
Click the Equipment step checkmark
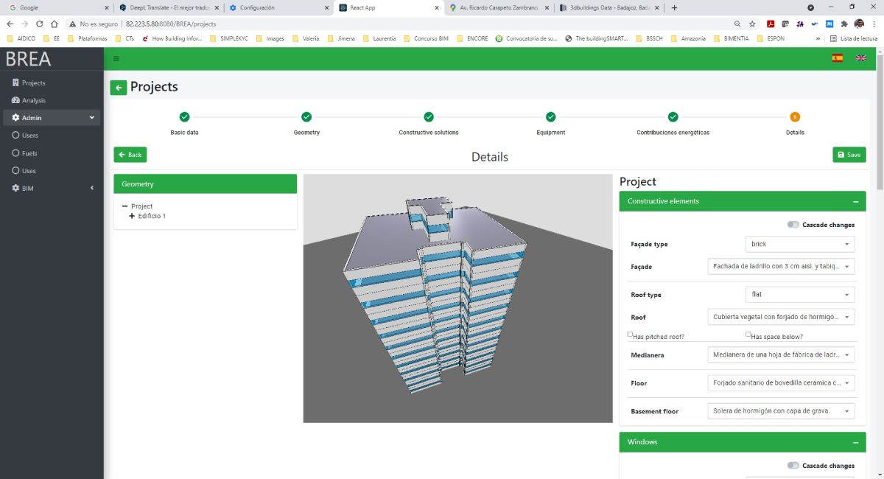[550, 117]
